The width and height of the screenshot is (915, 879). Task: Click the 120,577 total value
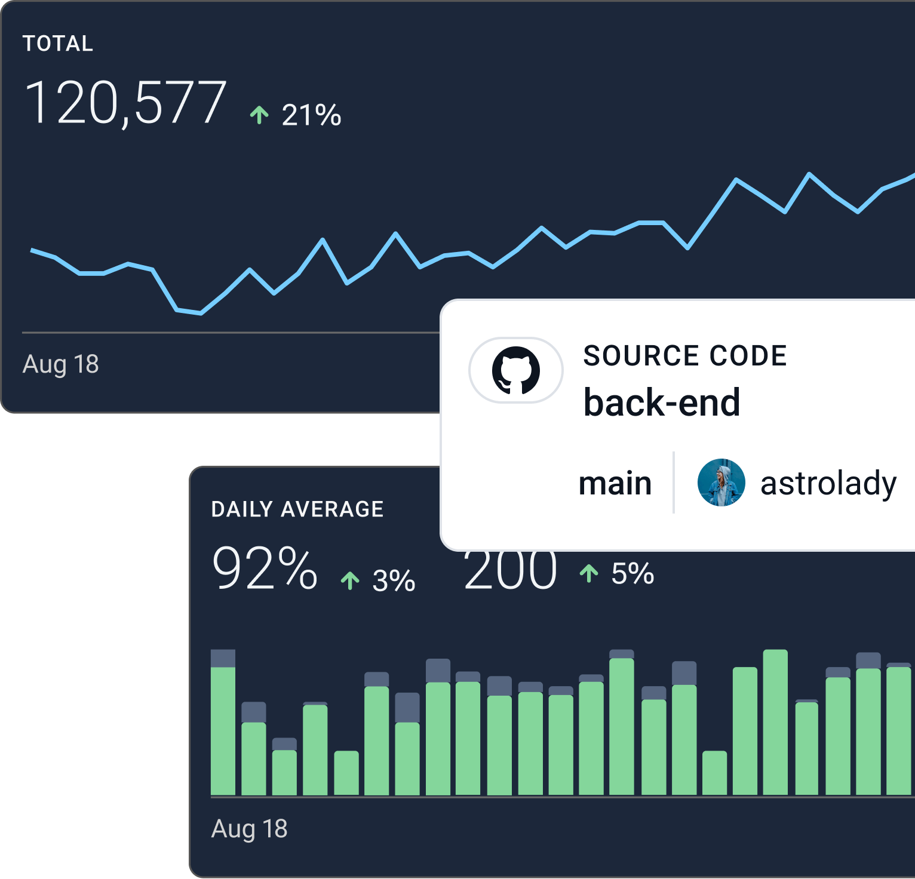click(x=125, y=103)
